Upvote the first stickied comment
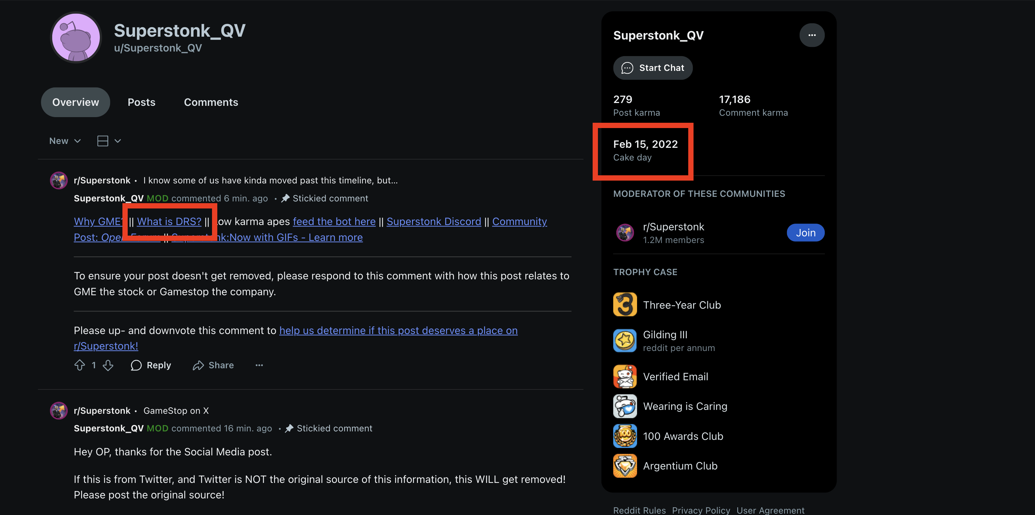1035x515 pixels. (80, 365)
